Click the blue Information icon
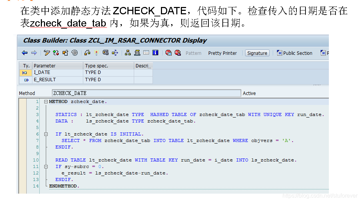 (155, 53)
